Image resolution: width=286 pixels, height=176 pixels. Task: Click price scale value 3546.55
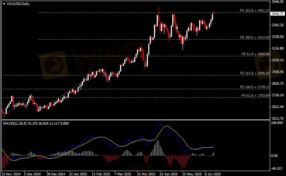(278, 2)
